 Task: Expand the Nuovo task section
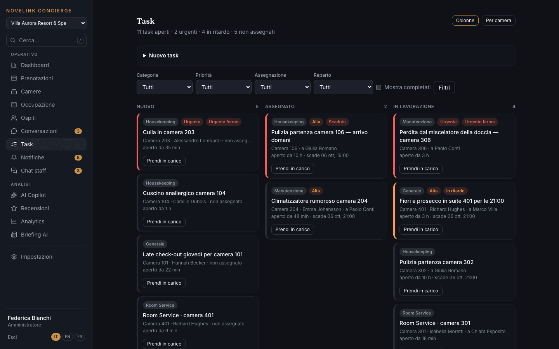(326, 55)
